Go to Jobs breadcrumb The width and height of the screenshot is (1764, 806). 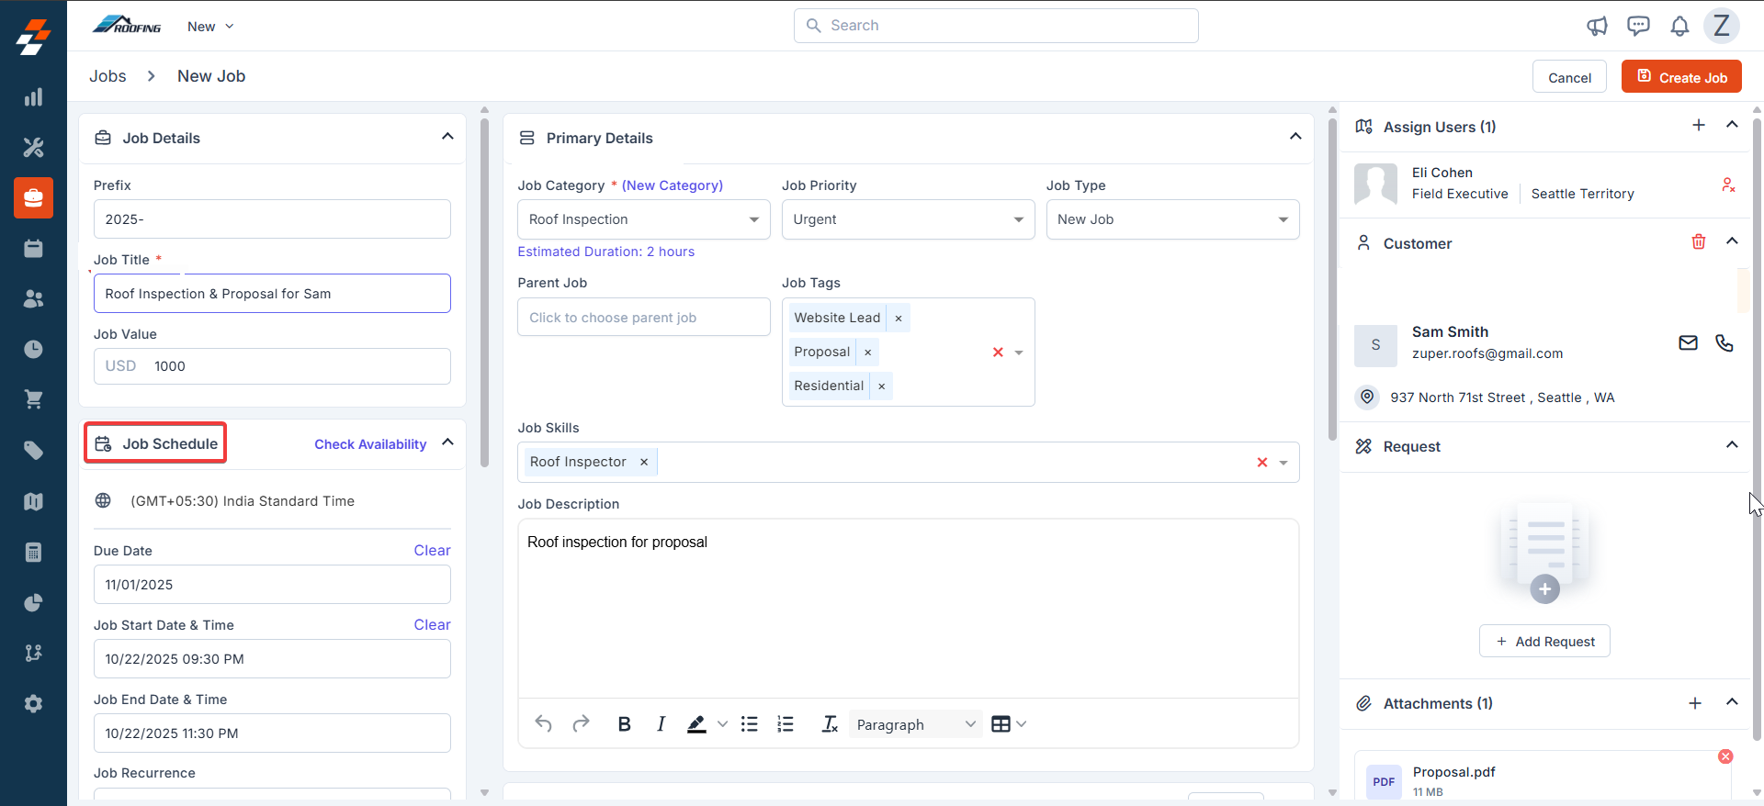(x=107, y=76)
